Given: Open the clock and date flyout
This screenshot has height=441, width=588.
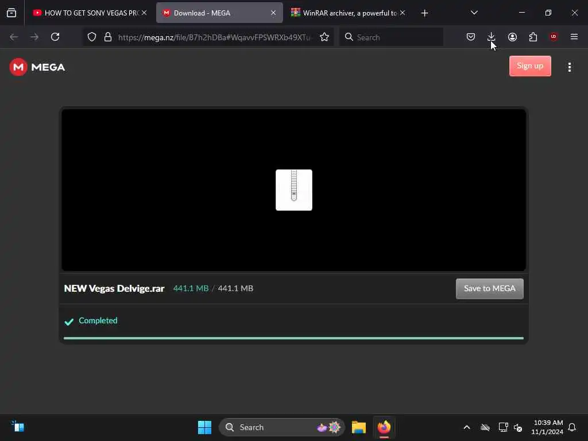Looking at the screenshot, I should coord(547,427).
